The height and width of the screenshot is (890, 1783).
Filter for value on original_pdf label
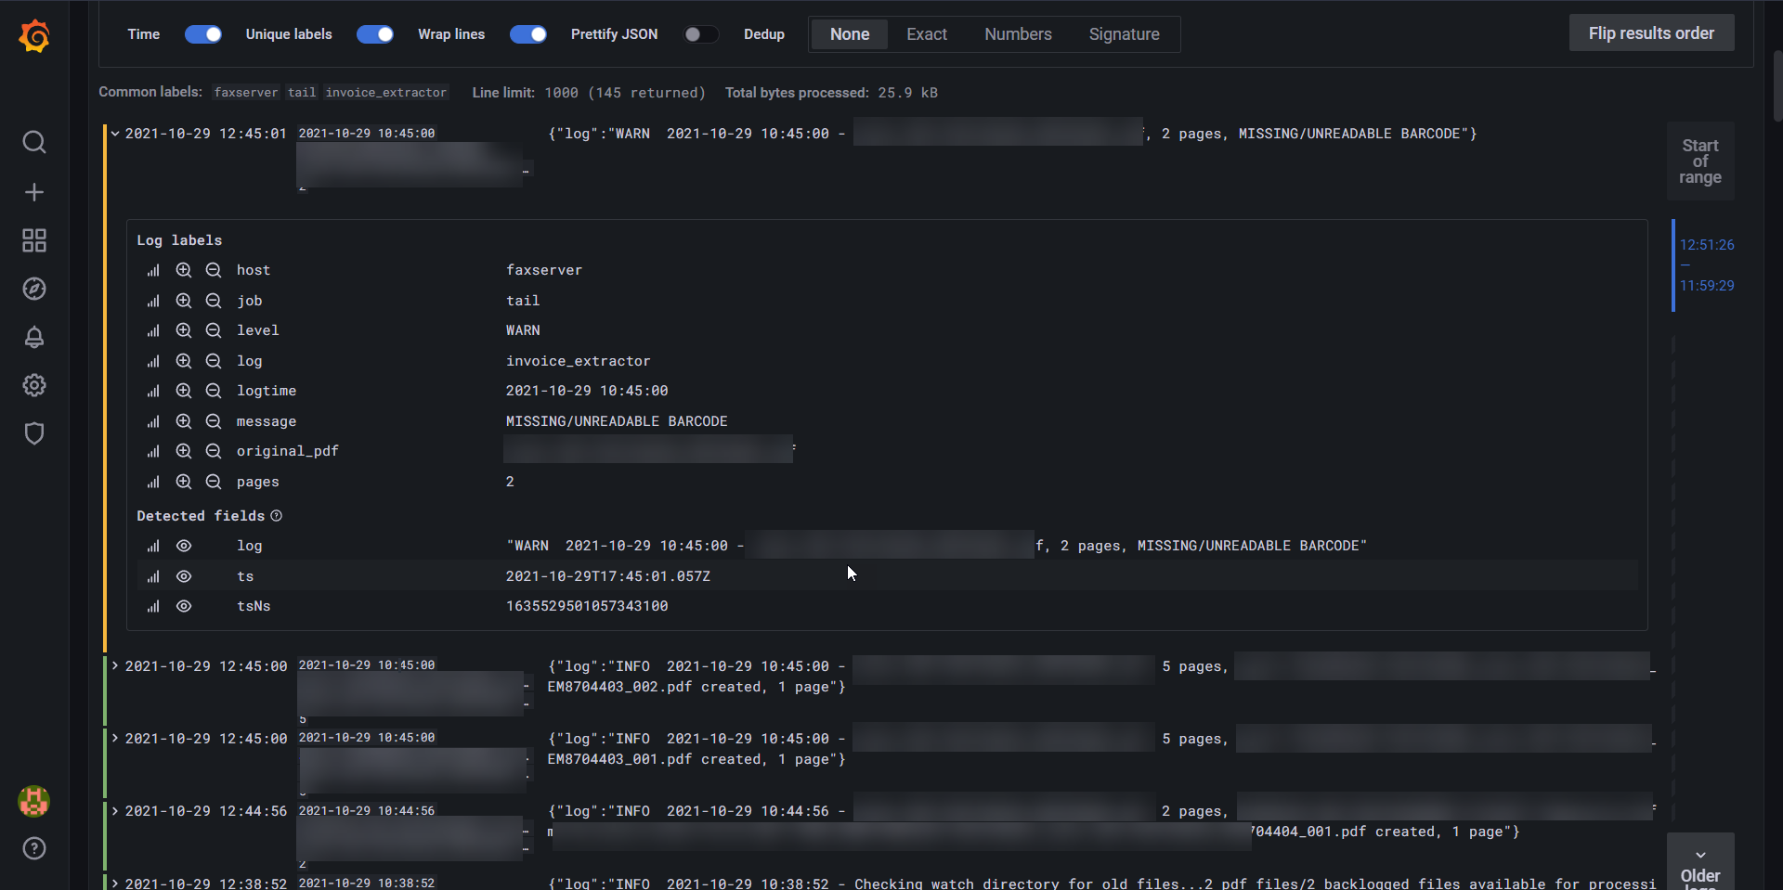(184, 451)
